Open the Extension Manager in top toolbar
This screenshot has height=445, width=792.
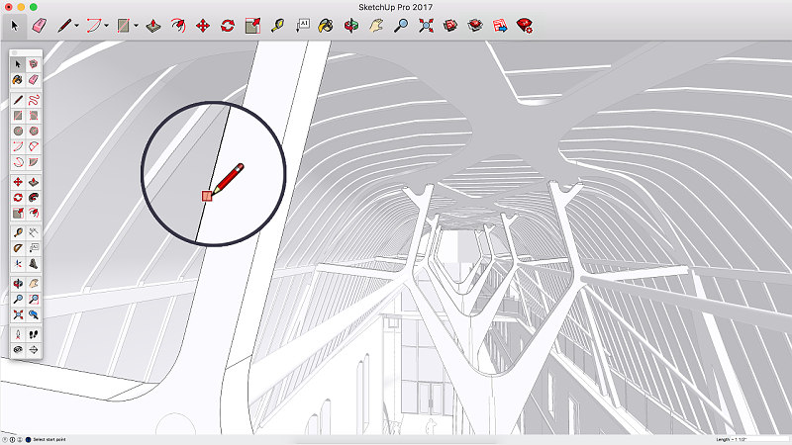[525, 24]
